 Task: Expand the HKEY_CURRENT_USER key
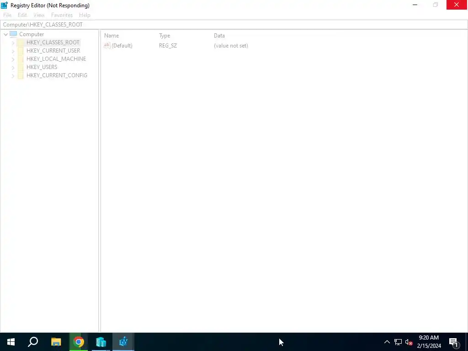pyautogui.click(x=13, y=51)
